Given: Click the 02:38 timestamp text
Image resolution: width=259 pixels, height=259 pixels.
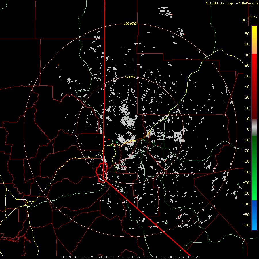Looking at the screenshot, I should (x=193, y=257).
